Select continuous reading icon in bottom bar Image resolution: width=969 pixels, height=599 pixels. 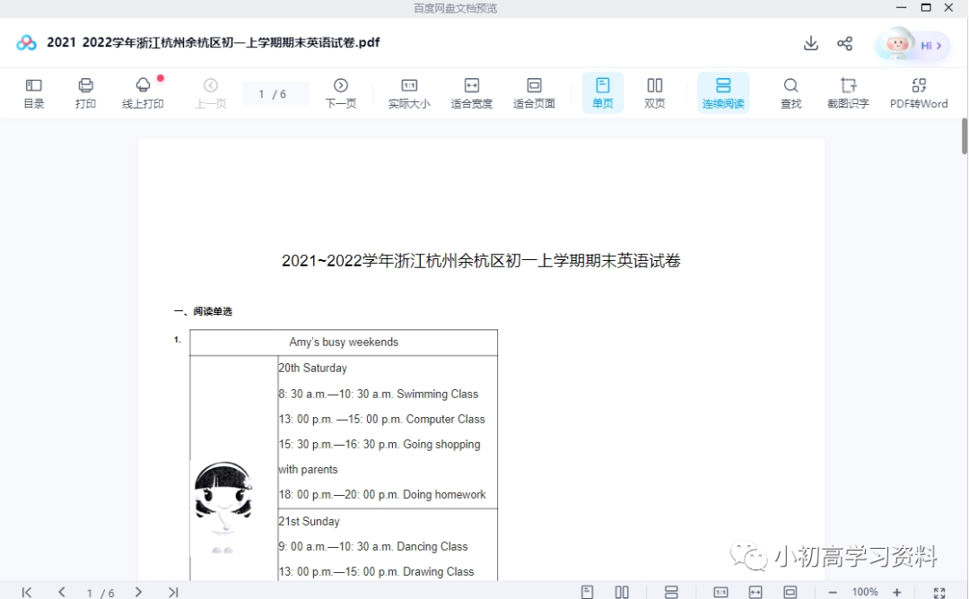pos(671,592)
